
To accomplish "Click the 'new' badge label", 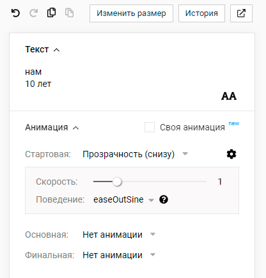I will point(234,123).
